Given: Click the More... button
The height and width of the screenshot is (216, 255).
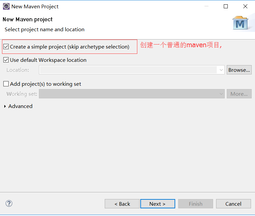Looking at the screenshot, I should (239, 94).
